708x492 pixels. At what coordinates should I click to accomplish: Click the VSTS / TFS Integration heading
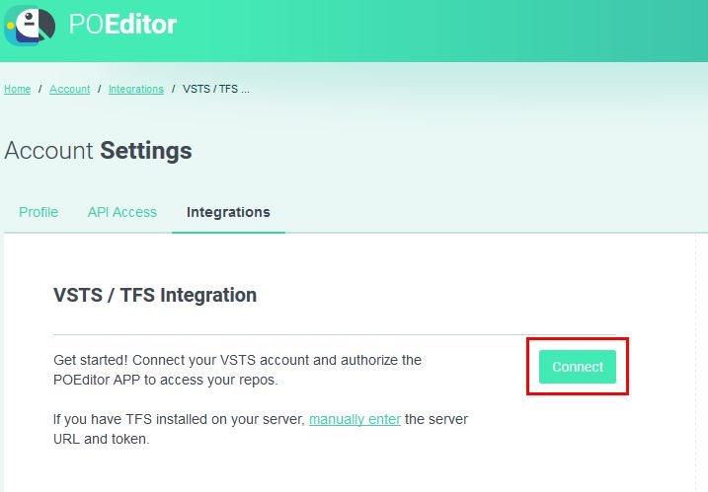pos(155,295)
